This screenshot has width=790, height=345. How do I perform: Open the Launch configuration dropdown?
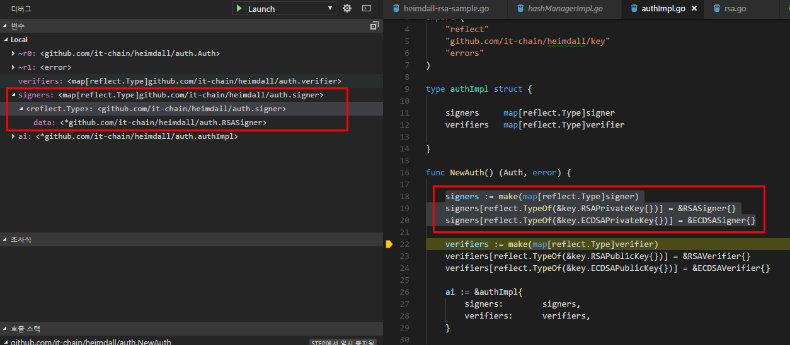point(291,9)
